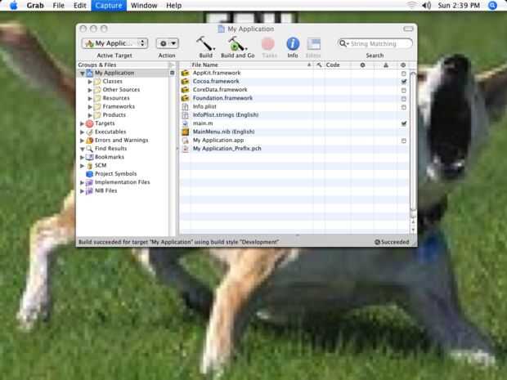Click the scrollbar down arrow
The height and width of the screenshot is (380, 507).
coord(413,230)
